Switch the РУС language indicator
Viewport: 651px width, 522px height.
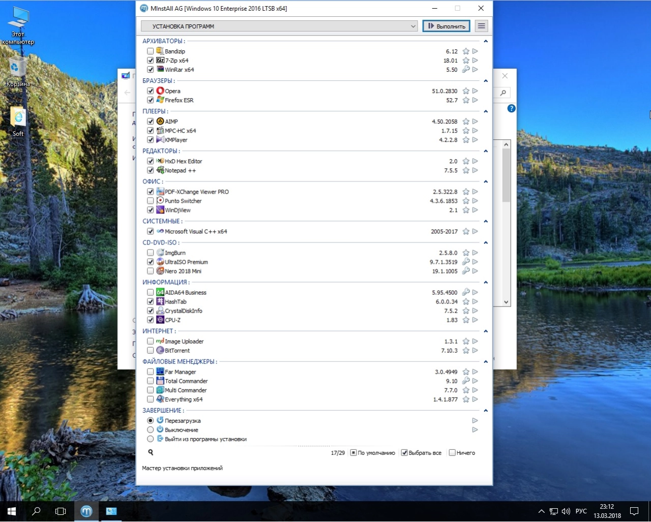[x=581, y=511]
